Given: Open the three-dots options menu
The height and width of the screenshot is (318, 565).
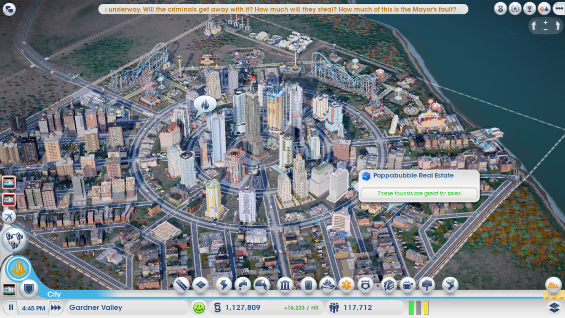Looking at the screenshot, I should [x=559, y=8].
